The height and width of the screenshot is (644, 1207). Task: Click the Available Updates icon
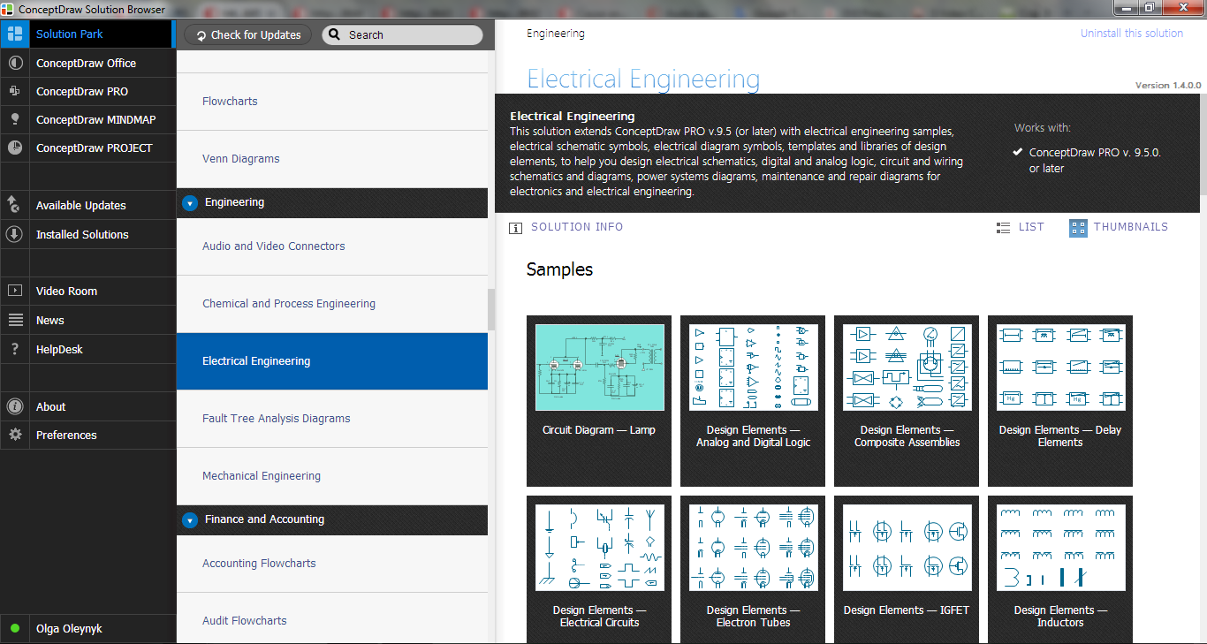pyautogui.click(x=14, y=205)
